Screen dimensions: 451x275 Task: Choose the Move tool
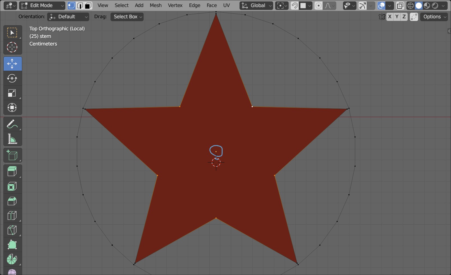12,64
